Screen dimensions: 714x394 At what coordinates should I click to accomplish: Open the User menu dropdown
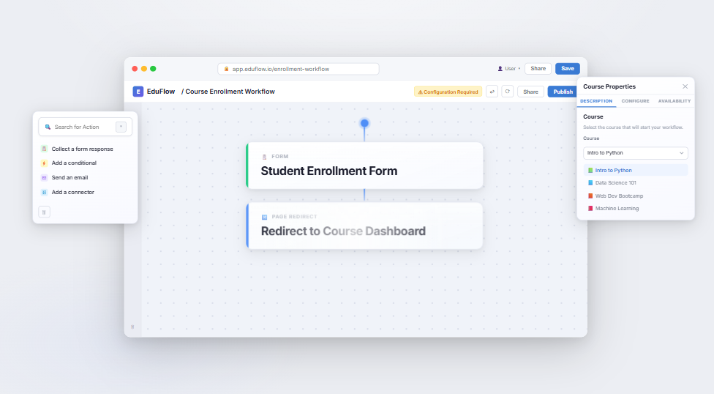click(509, 69)
